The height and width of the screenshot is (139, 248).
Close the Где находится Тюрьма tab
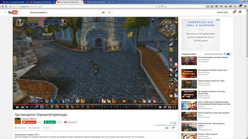coord(81,2)
